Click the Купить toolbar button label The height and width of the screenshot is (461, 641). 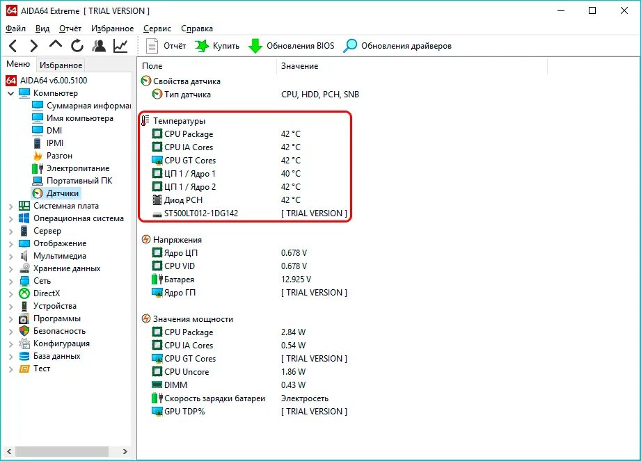click(226, 46)
